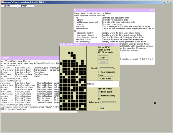The width and height of the screenshot is (173, 133).
Task: Click the -bootclasspath <path> option text
Action: [x=86, y=37]
